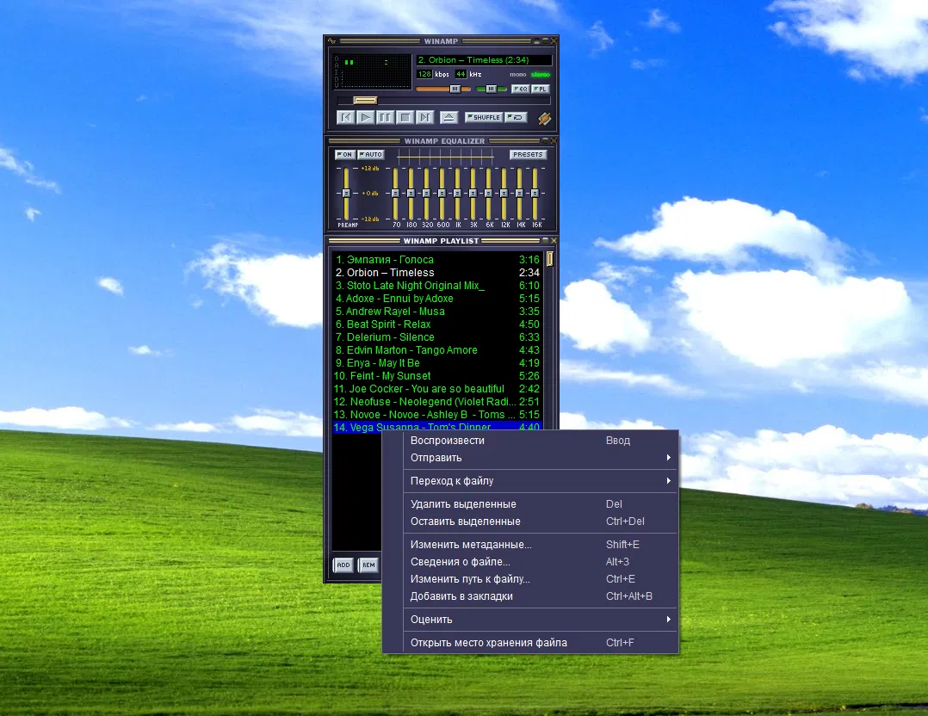The image size is (928, 716).
Task: Select playlist entry 'Enya - May It Be'
Action: [x=437, y=363]
